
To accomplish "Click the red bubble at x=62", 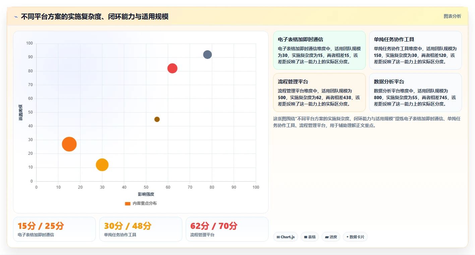I will [172, 68].
